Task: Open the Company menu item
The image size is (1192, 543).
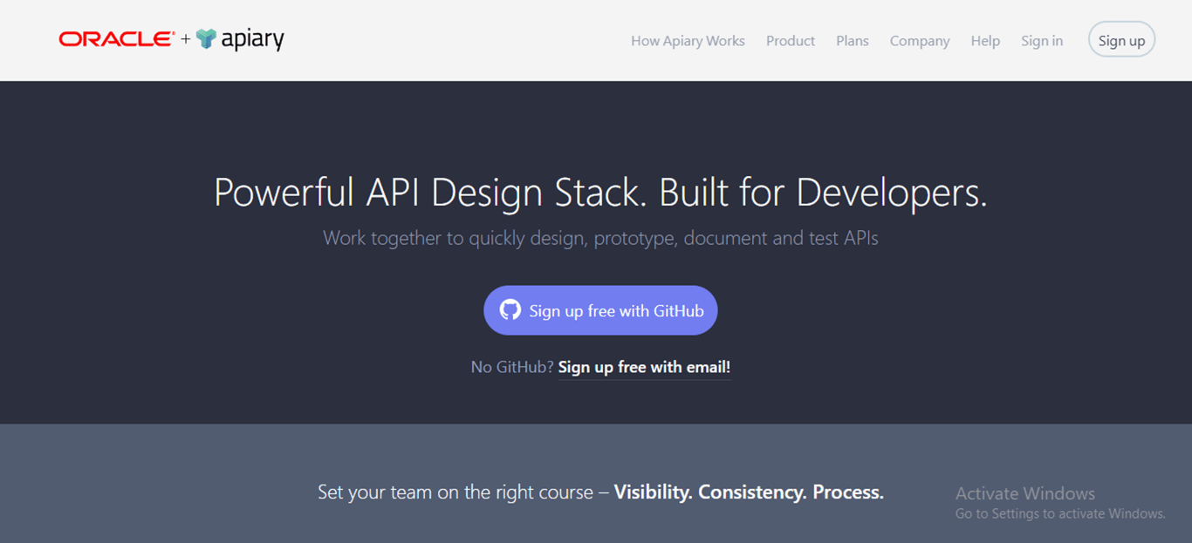Action: pyautogui.click(x=920, y=41)
